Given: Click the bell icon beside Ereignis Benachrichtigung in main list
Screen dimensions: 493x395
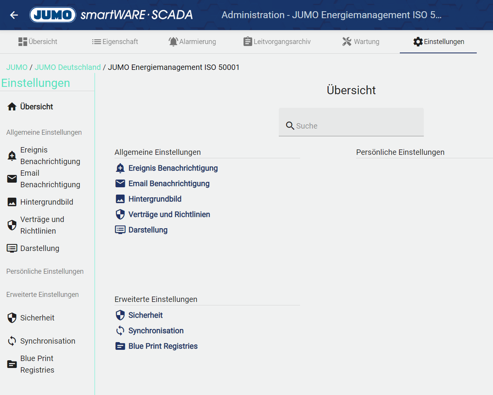Looking at the screenshot, I should pyautogui.click(x=120, y=168).
